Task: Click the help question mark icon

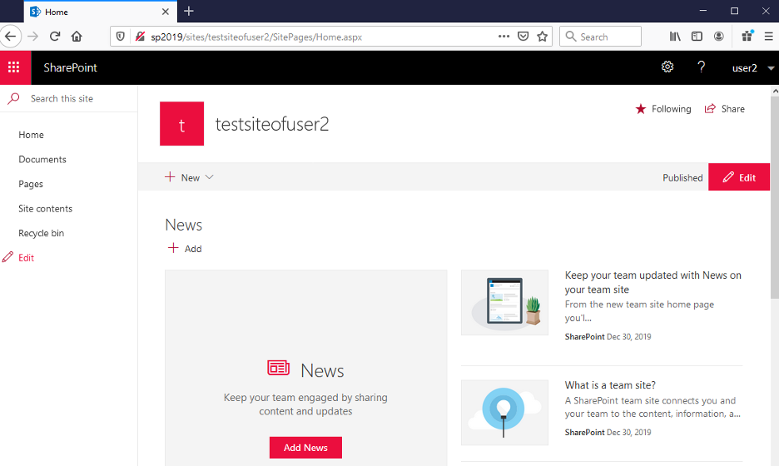Action: point(702,67)
